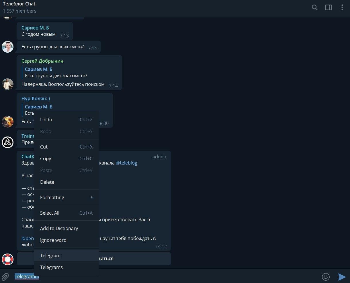This screenshot has height=283, width=350.
Task: Click message С годом новым
Action: pos(45,31)
